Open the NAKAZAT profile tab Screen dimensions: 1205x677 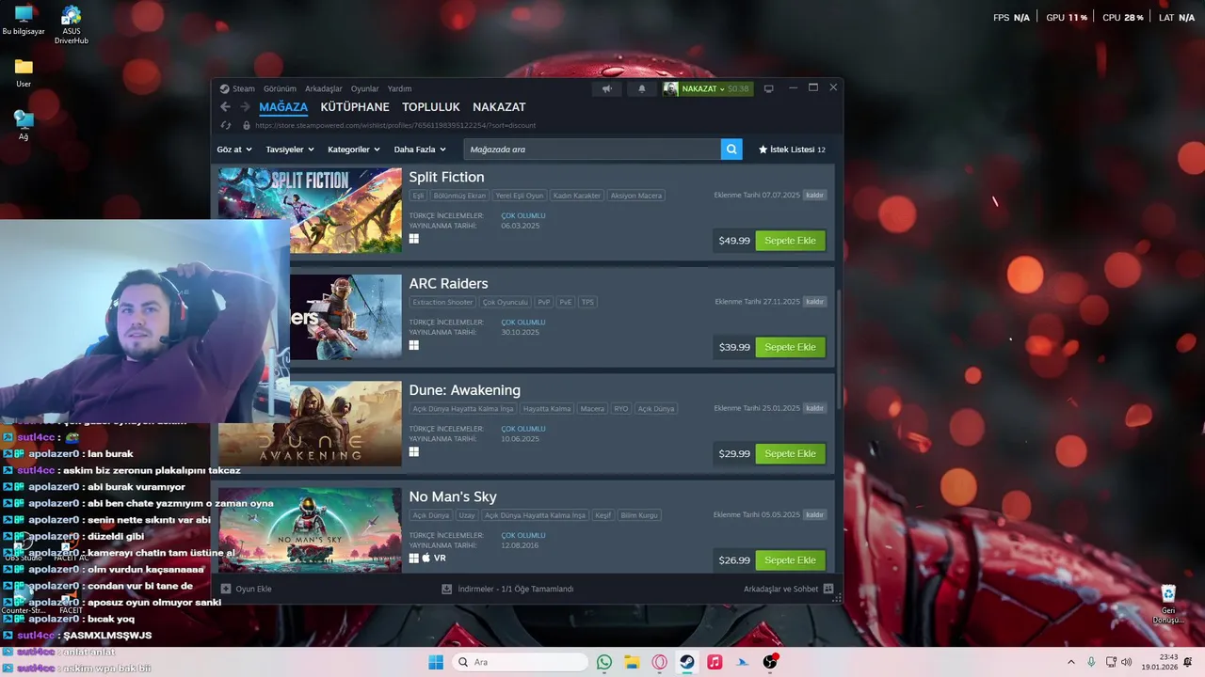click(499, 107)
